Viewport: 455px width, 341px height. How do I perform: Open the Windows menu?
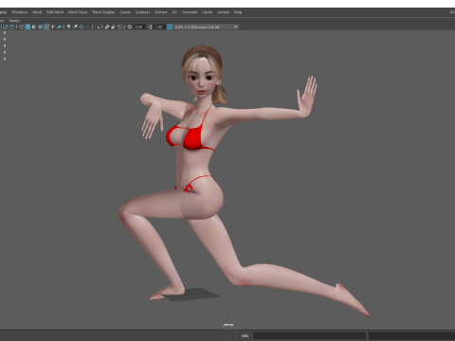(x=20, y=12)
